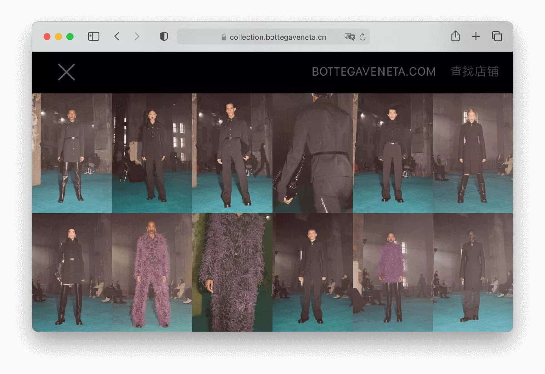
Task: Click the translate page icon
Action: pyautogui.click(x=349, y=37)
